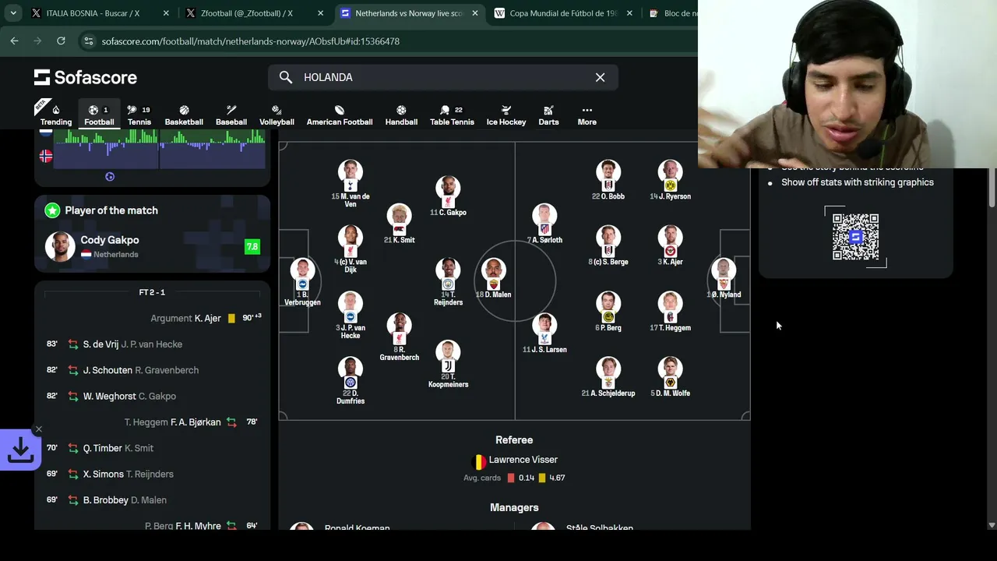The height and width of the screenshot is (561, 997).
Task: Close the Netherlands vs Norway tab
Action: (x=475, y=13)
